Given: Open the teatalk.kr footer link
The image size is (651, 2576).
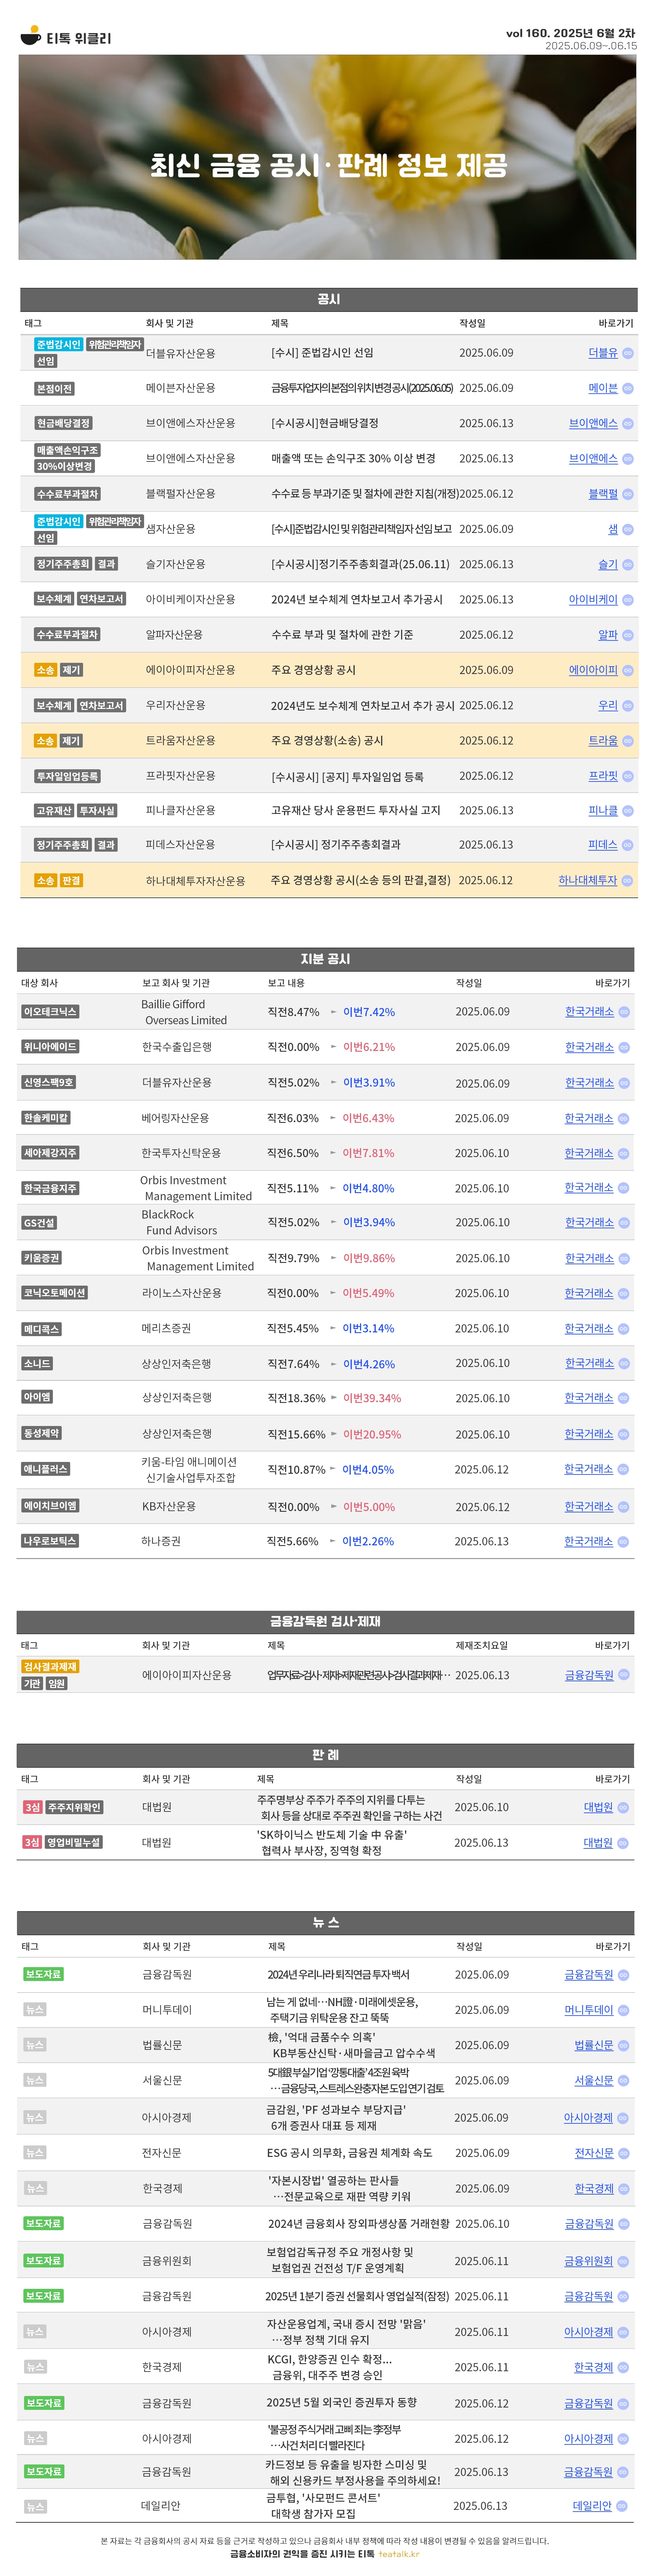Looking at the screenshot, I should 399,2554.
